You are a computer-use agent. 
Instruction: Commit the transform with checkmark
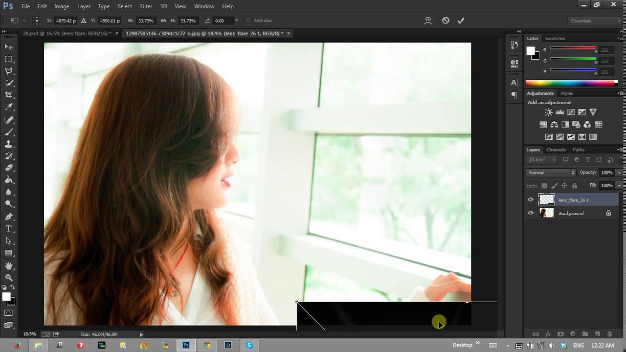tap(461, 21)
